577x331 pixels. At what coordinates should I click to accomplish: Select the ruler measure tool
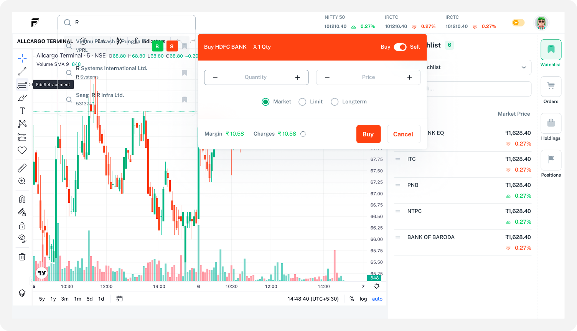pyautogui.click(x=22, y=168)
